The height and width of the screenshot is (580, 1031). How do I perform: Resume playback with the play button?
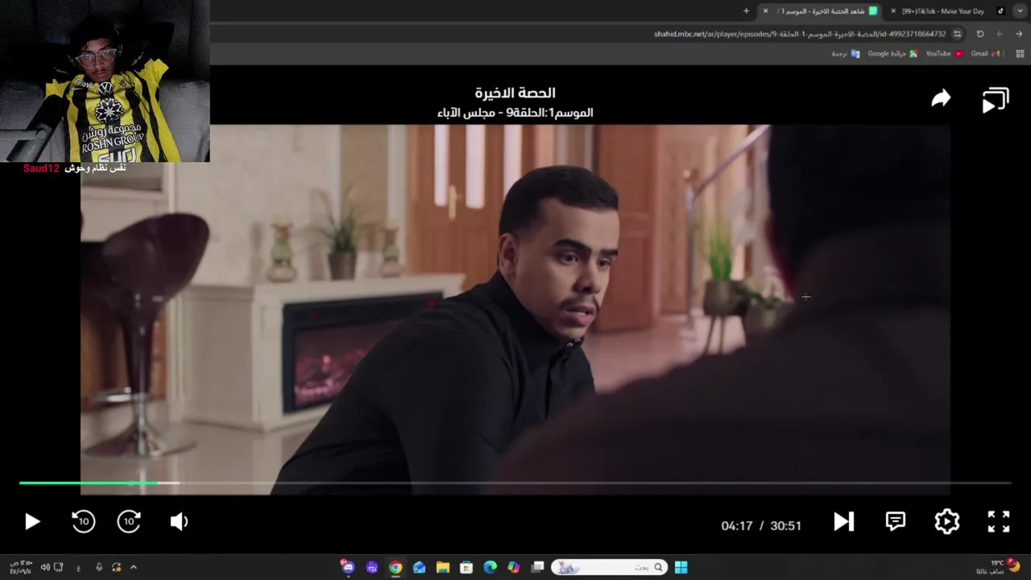pos(32,522)
